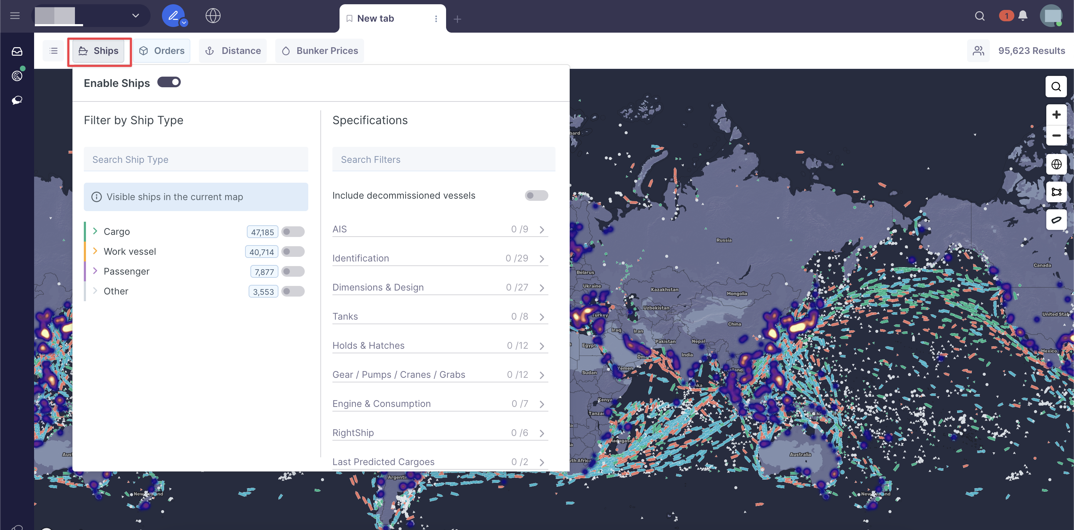Open the inbox icon in left sidebar
This screenshot has width=1074, height=530.
click(x=17, y=51)
